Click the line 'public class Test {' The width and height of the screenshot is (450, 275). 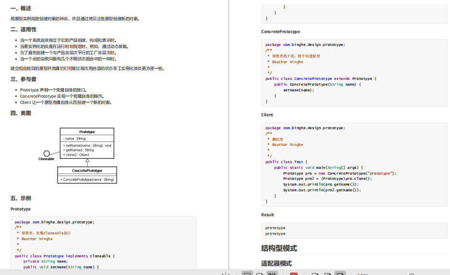[x=286, y=162]
